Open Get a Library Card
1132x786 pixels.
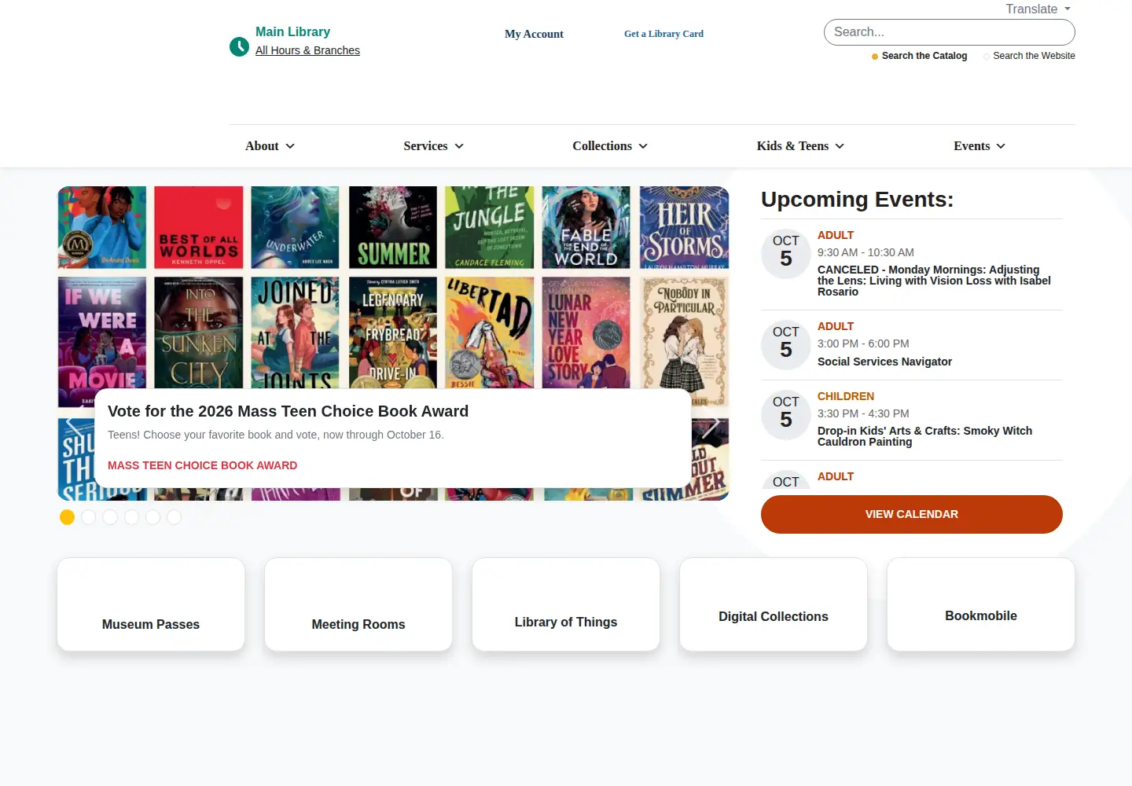point(663,34)
